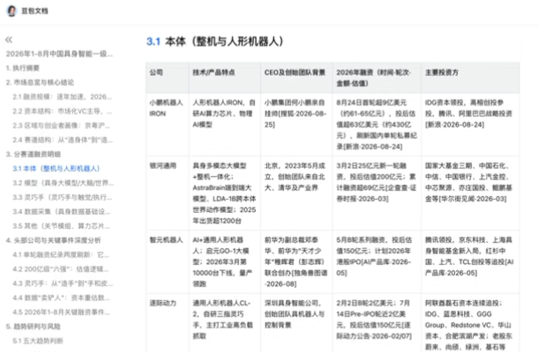538x352 pixels.
Task: Go to outline item 3.2 模型
Action: pyautogui.click(x=63, y=183)
